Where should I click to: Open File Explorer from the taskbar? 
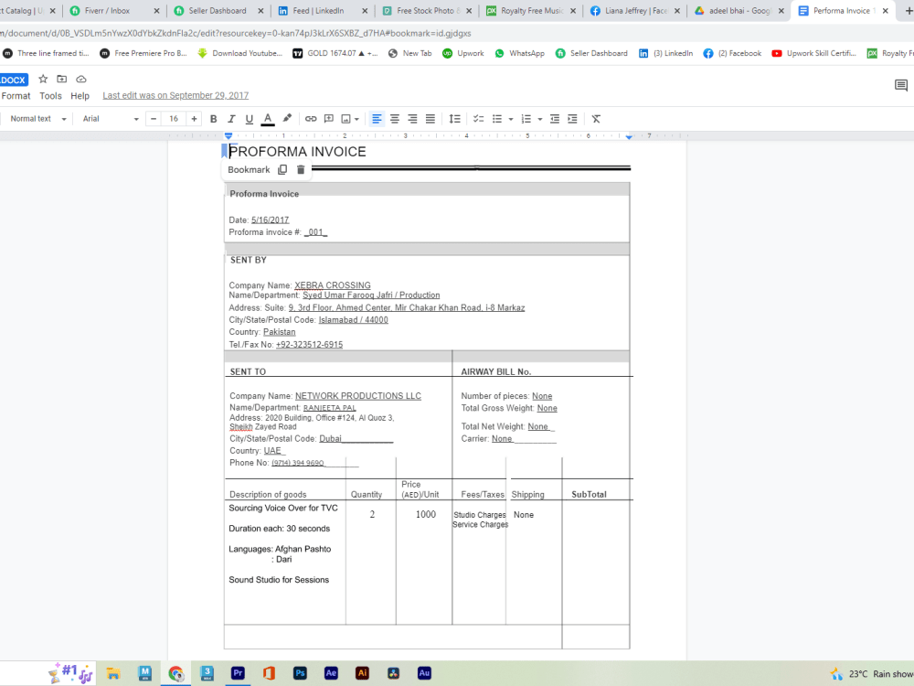[113, 673]
